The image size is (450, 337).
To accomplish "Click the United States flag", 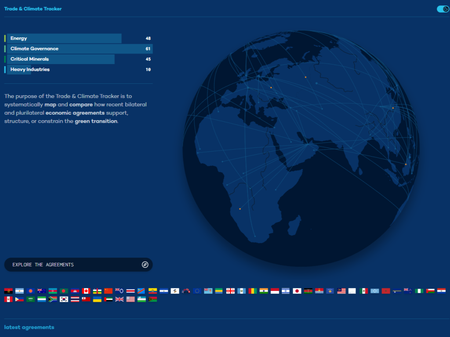I will tap(131, 299).
